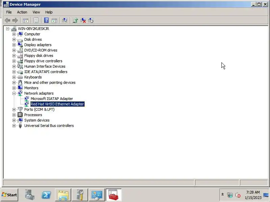Click the muted volume tray icon

coord(238,195)
